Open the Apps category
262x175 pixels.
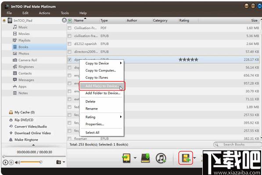click(x=22, y=87)
